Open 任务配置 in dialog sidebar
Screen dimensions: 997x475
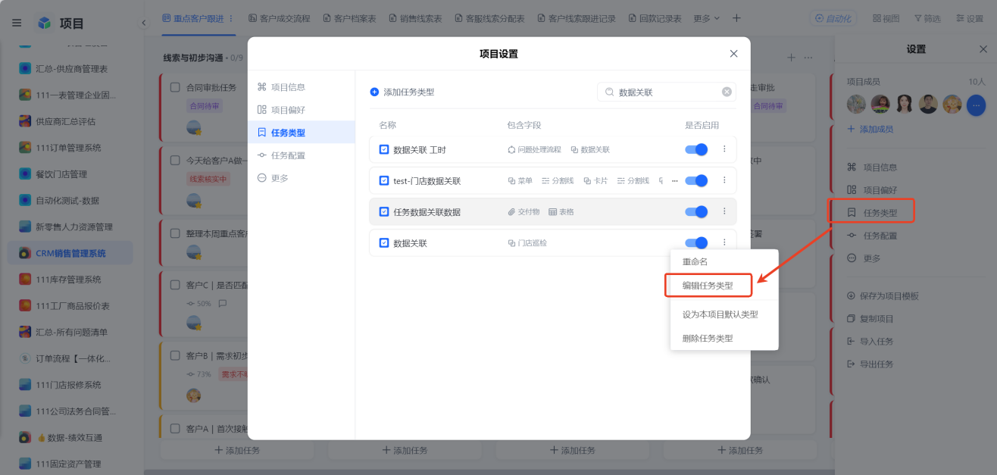(x=301, y=155)
